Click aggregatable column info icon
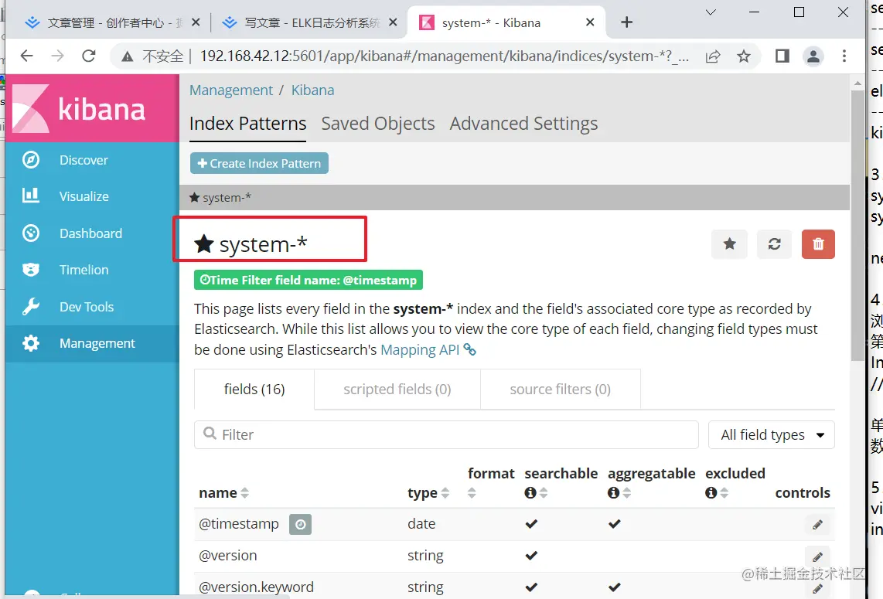The image size is (883, 599). (x=613, y=493)
